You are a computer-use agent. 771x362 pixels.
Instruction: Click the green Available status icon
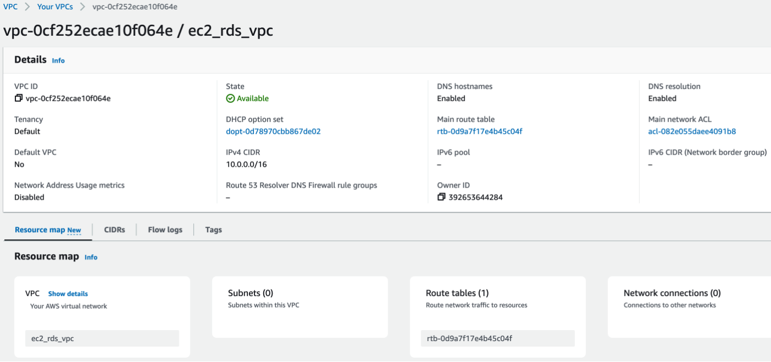230,98
